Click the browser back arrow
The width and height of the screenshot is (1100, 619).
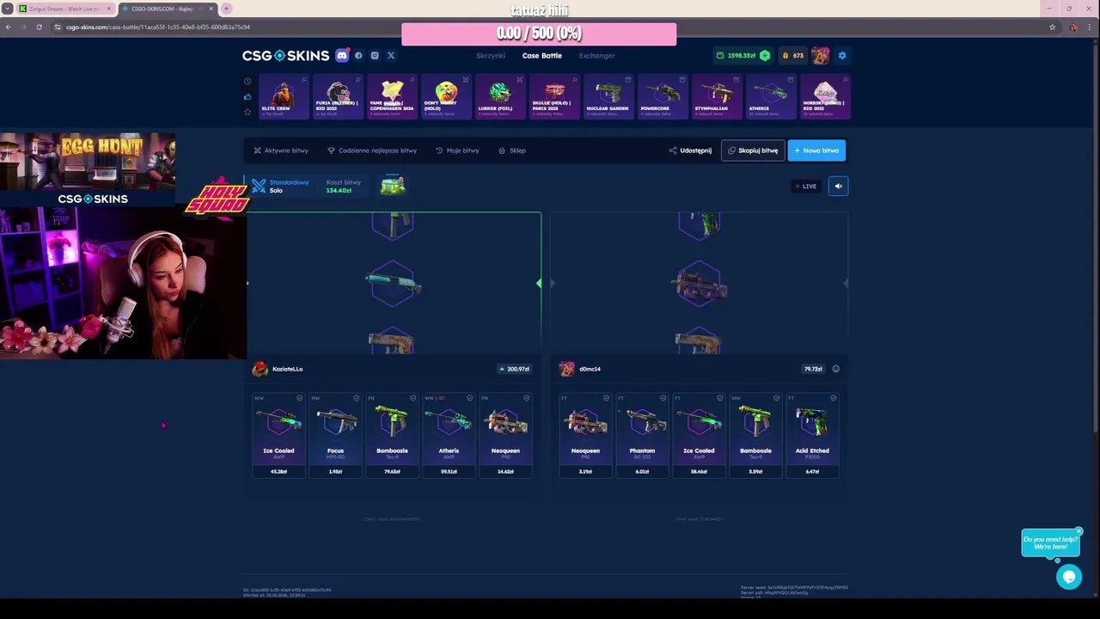pos(8,27)
